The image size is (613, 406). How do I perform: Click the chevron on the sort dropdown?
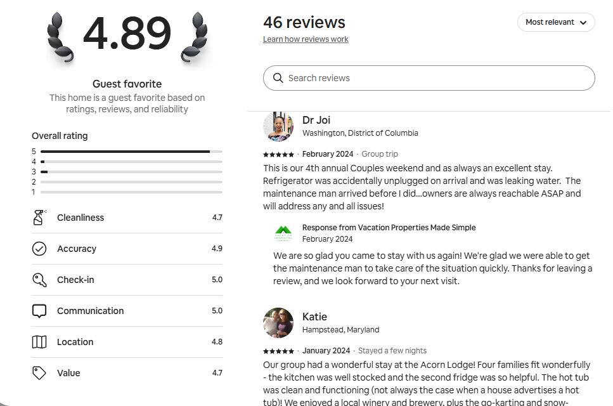pyautogui.click(x=583, y=22)
